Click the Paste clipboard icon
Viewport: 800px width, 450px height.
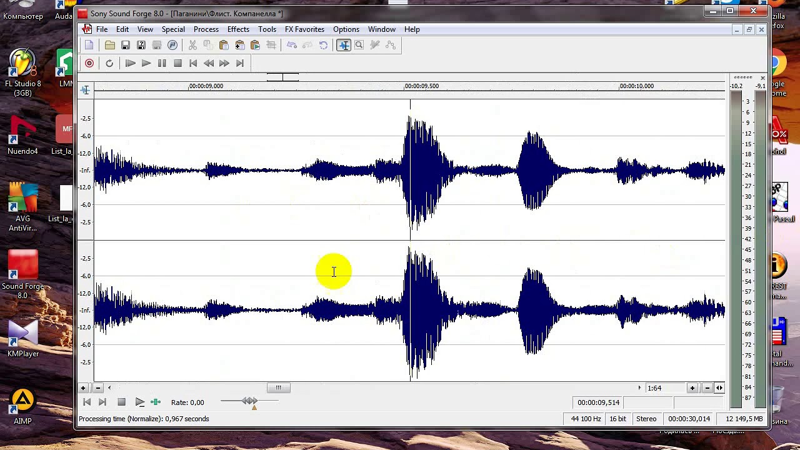click(224, 45)
